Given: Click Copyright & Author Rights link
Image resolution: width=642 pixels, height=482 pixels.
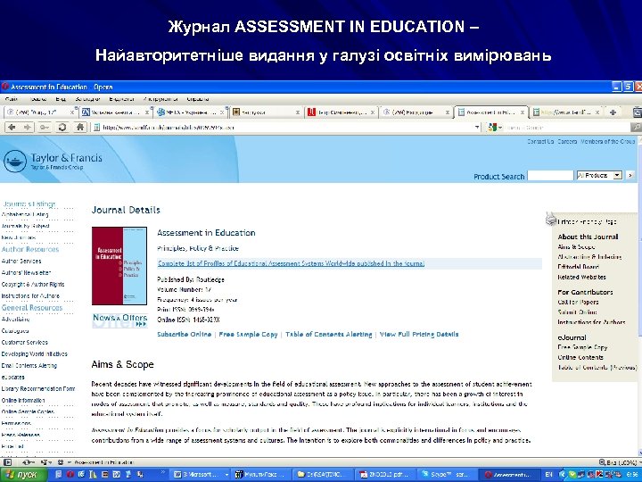Looking at the screenshot, I should coord(33,285).
